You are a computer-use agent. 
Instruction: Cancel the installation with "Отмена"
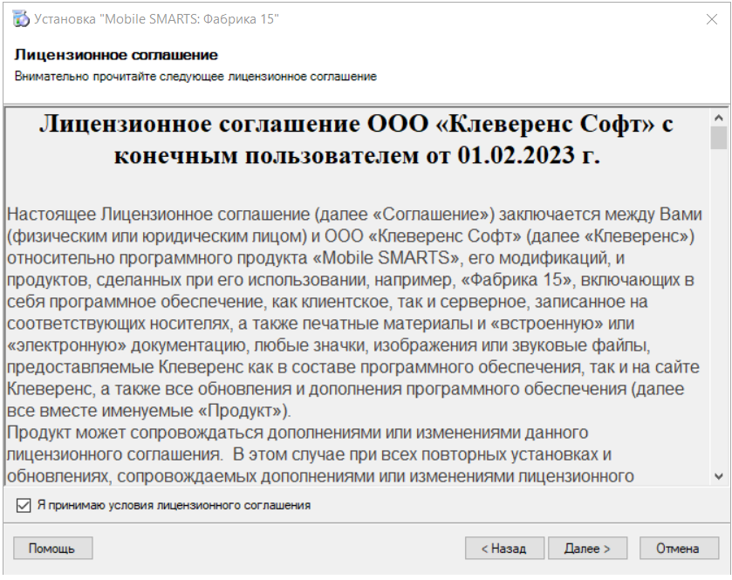tap(678, 549)
